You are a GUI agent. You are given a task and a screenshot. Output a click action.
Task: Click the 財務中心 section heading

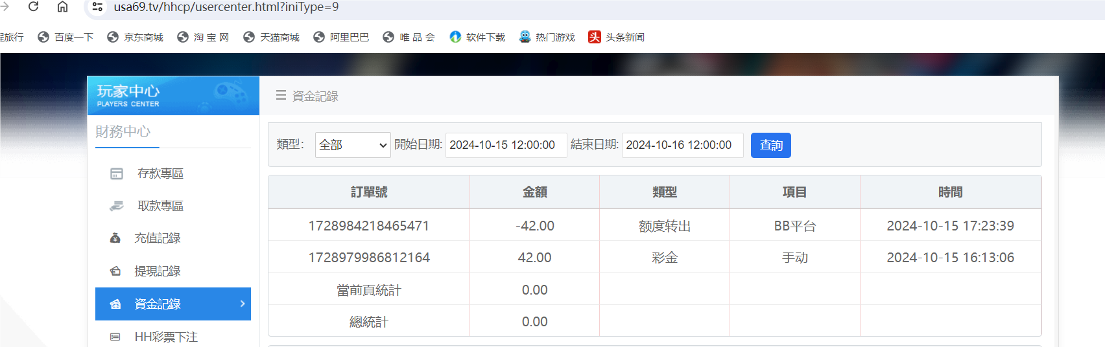point(123,131)
